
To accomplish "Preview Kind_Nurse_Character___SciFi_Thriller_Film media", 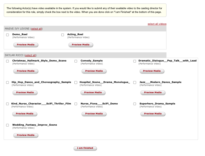I will [x=25, y=114].
